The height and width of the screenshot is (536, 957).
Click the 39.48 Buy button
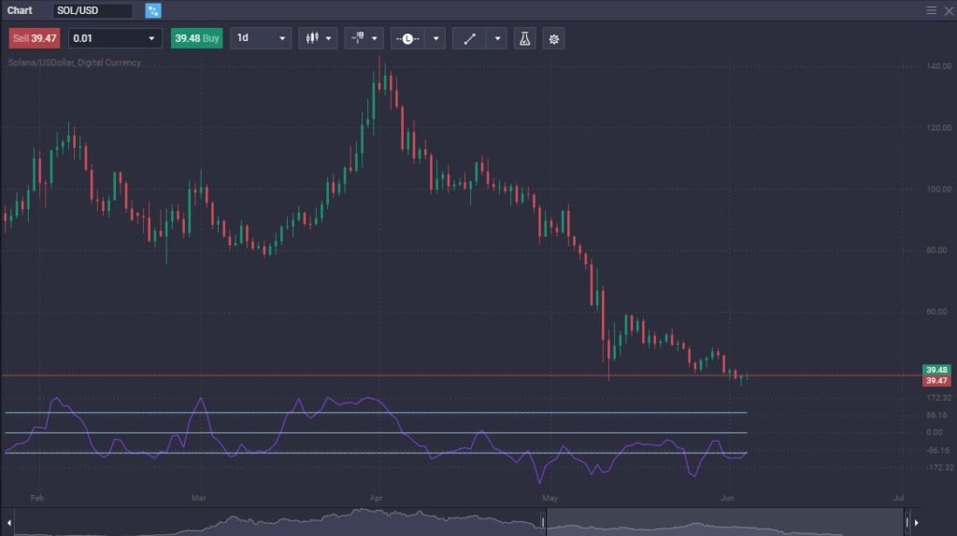coord(196,38)
